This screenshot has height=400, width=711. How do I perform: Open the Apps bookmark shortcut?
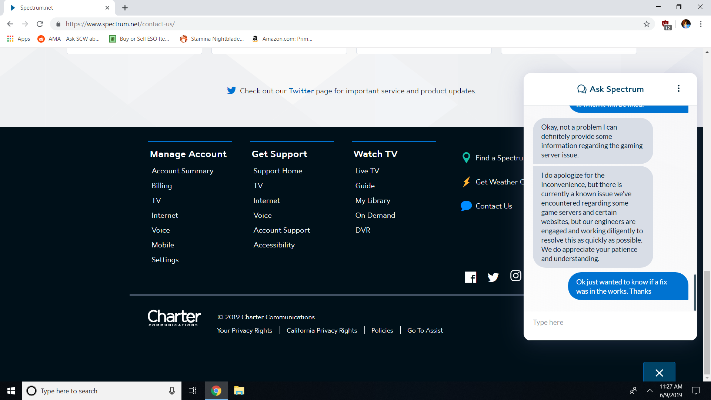point(19,39)
